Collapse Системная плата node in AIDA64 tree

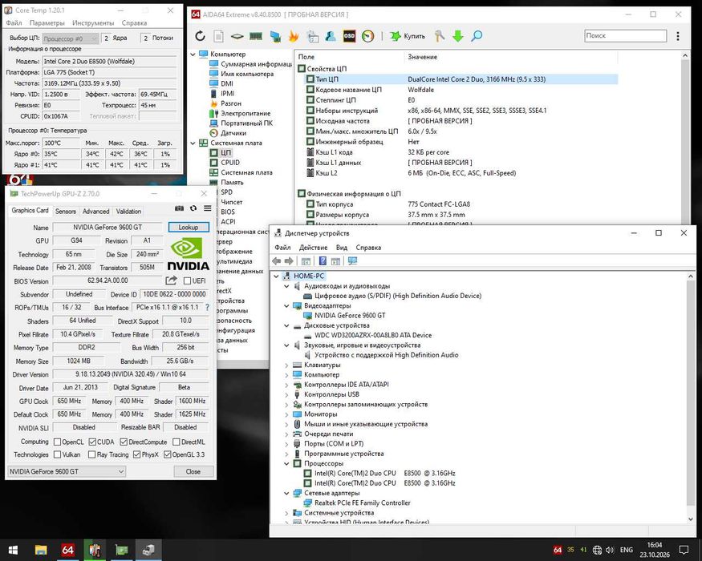[193, 143]
